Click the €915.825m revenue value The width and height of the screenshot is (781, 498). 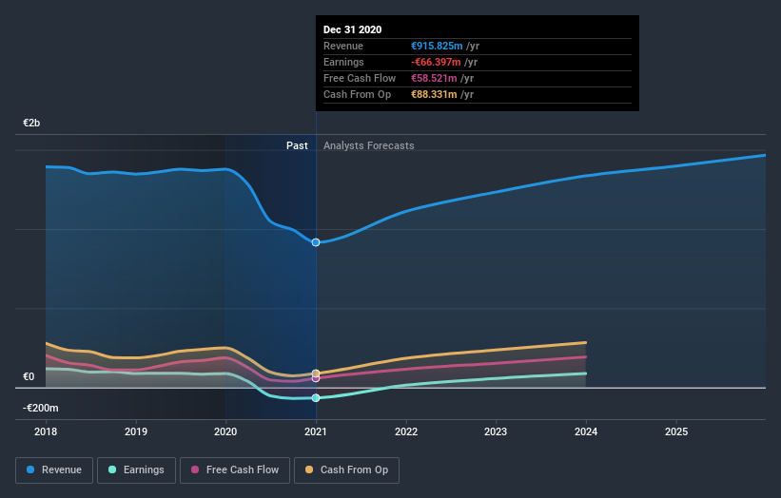437,46
